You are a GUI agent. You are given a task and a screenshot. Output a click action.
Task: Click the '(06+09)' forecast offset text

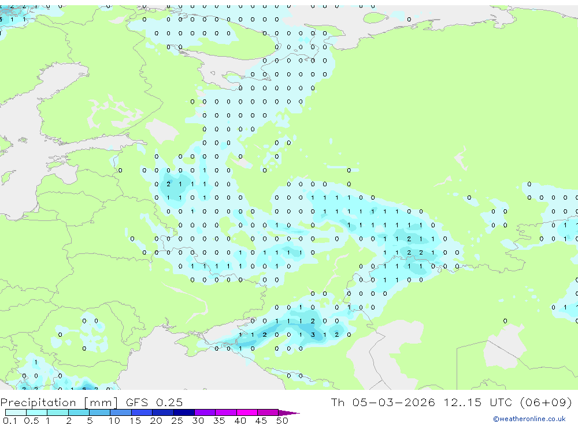546,402
